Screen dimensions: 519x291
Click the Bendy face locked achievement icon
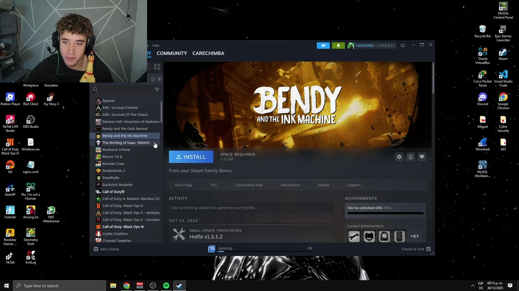tap(369, 236)
